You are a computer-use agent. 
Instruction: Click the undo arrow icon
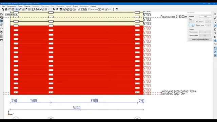pyautogui.click(x=54, y=9)
